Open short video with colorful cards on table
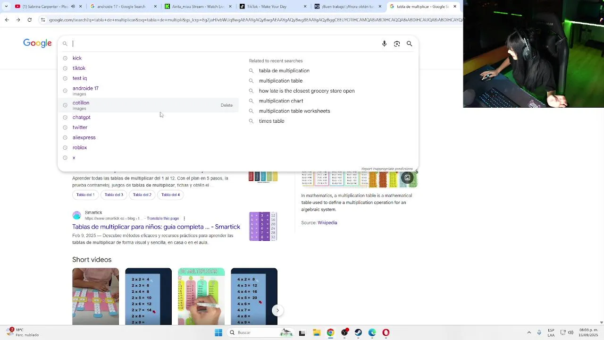604x340 pixels. 95,297
